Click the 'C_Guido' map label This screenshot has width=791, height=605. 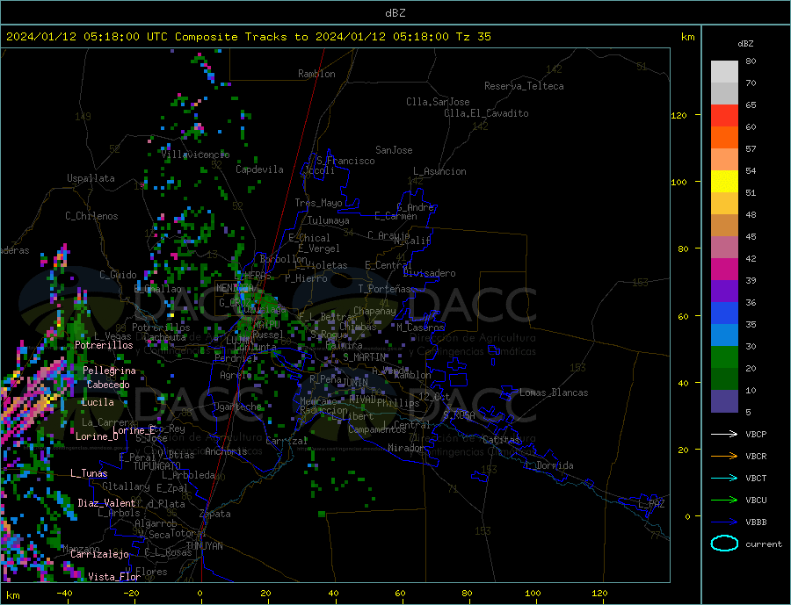tap(118, 275)
